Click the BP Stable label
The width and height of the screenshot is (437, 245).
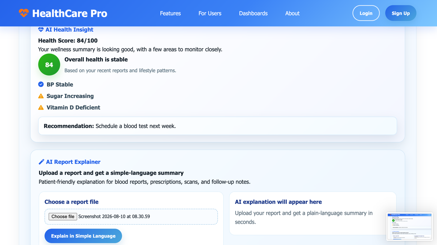60,84
